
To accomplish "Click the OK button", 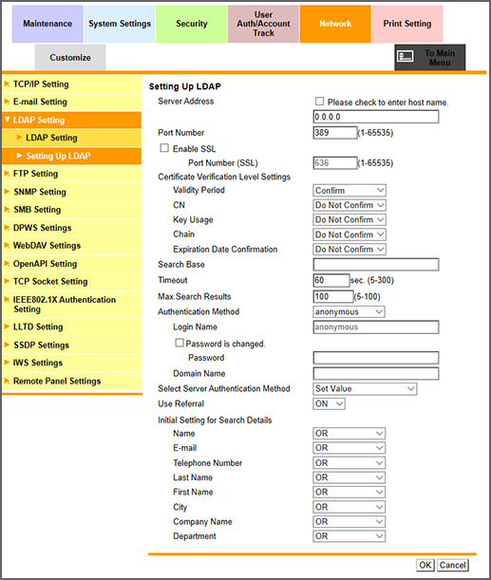I will coord(425,565).
